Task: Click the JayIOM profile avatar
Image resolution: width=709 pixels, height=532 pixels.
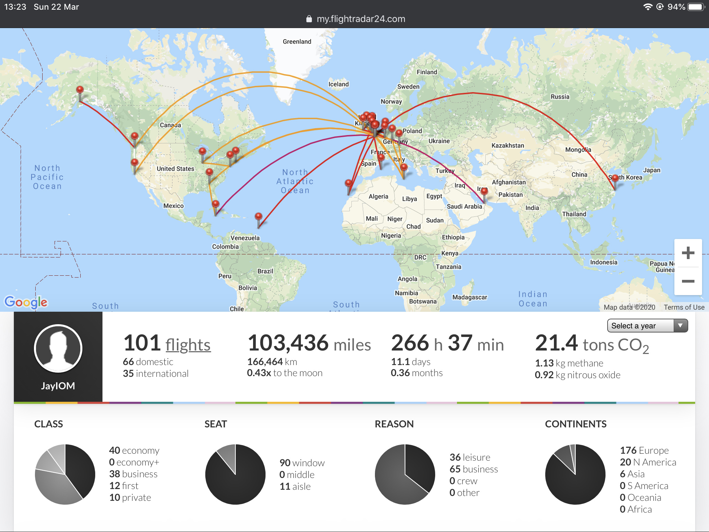Action: click(x=58, y=348)
